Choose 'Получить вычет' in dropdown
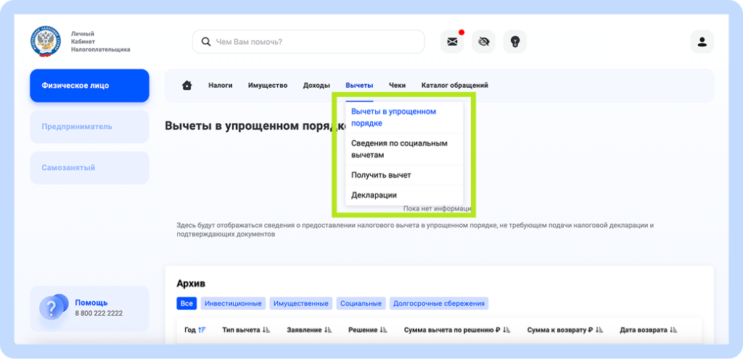 [x=404, y=175]
